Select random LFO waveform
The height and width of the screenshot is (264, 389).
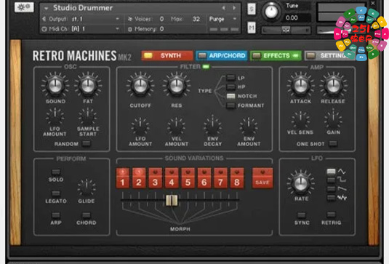[332, 198]
